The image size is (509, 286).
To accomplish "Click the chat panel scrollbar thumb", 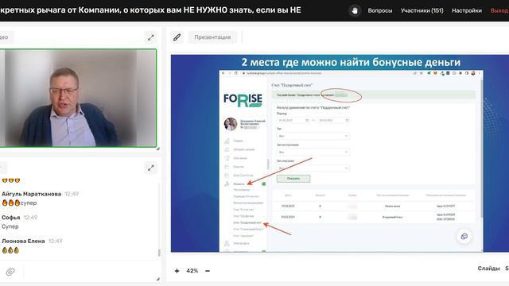I will coord(159,253).
